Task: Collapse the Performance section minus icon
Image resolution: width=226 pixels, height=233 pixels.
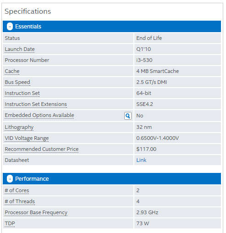Action: 10,179
